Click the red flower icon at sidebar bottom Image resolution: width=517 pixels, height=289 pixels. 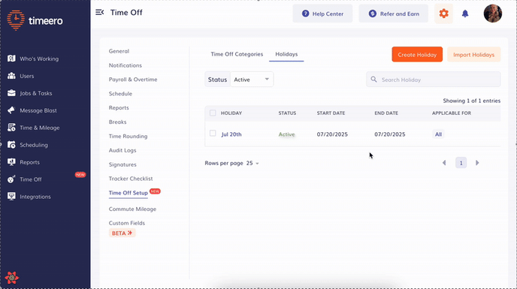pyautogui.click(x=11, y=278)
